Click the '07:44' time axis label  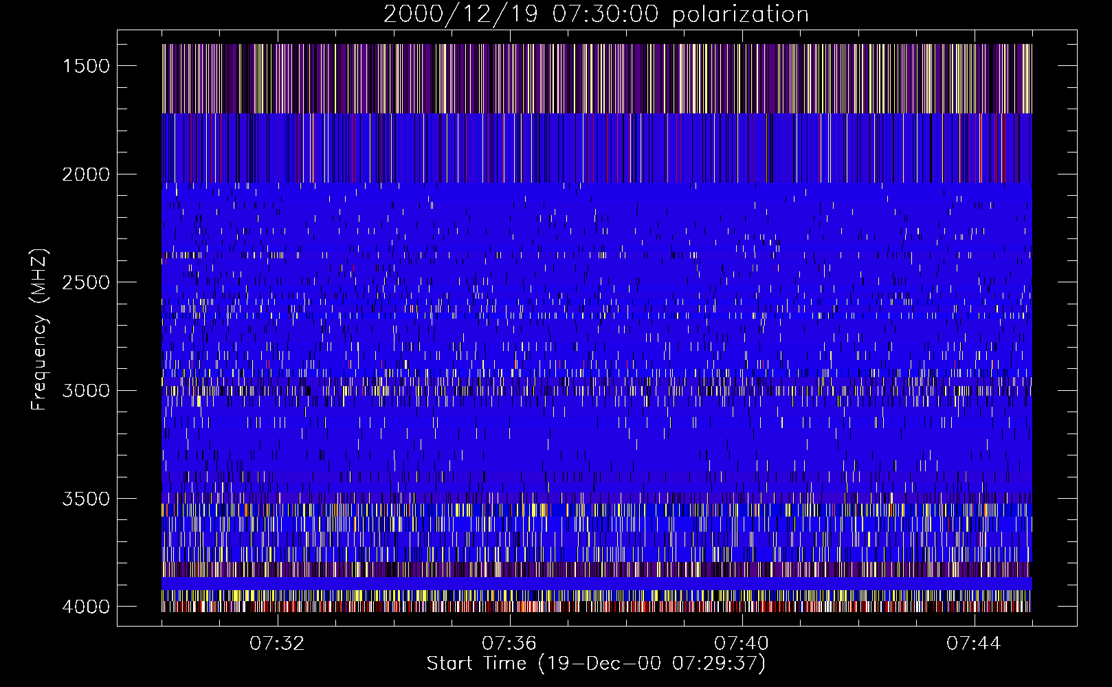pyautogui.click(x=974, y=644)
